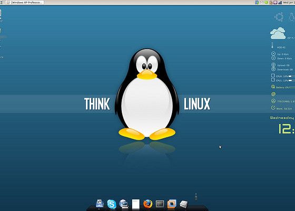Click the blue tray icon left of mail

click(257, 3)
